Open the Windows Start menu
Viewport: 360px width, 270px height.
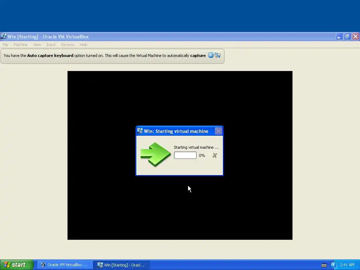17,265
